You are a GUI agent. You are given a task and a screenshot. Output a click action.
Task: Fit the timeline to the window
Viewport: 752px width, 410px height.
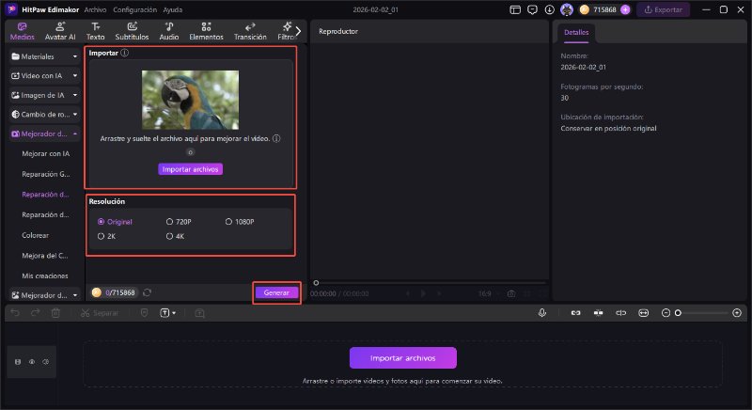(x=644, y=313)
